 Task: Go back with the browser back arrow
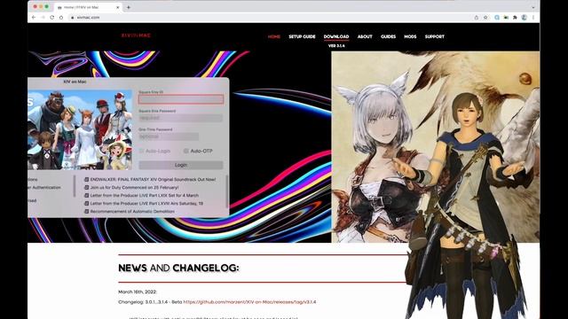tap(34, 18)
